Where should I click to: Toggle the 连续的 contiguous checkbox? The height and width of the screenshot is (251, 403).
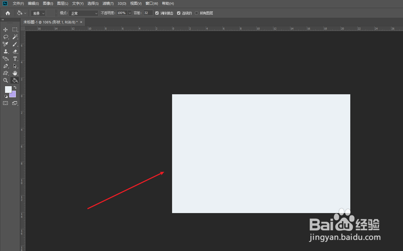(x=179, y=13)
